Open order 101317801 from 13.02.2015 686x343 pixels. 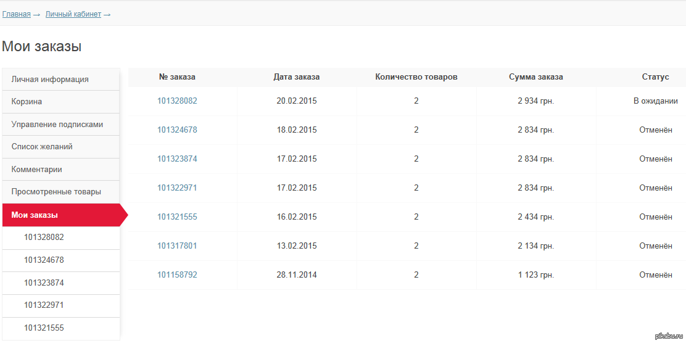pyautogui.click(x=177, y=246)
